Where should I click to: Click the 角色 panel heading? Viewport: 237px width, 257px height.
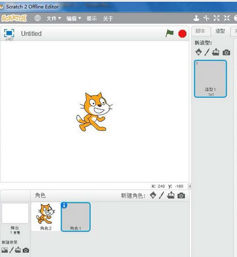tap(40, 195)
